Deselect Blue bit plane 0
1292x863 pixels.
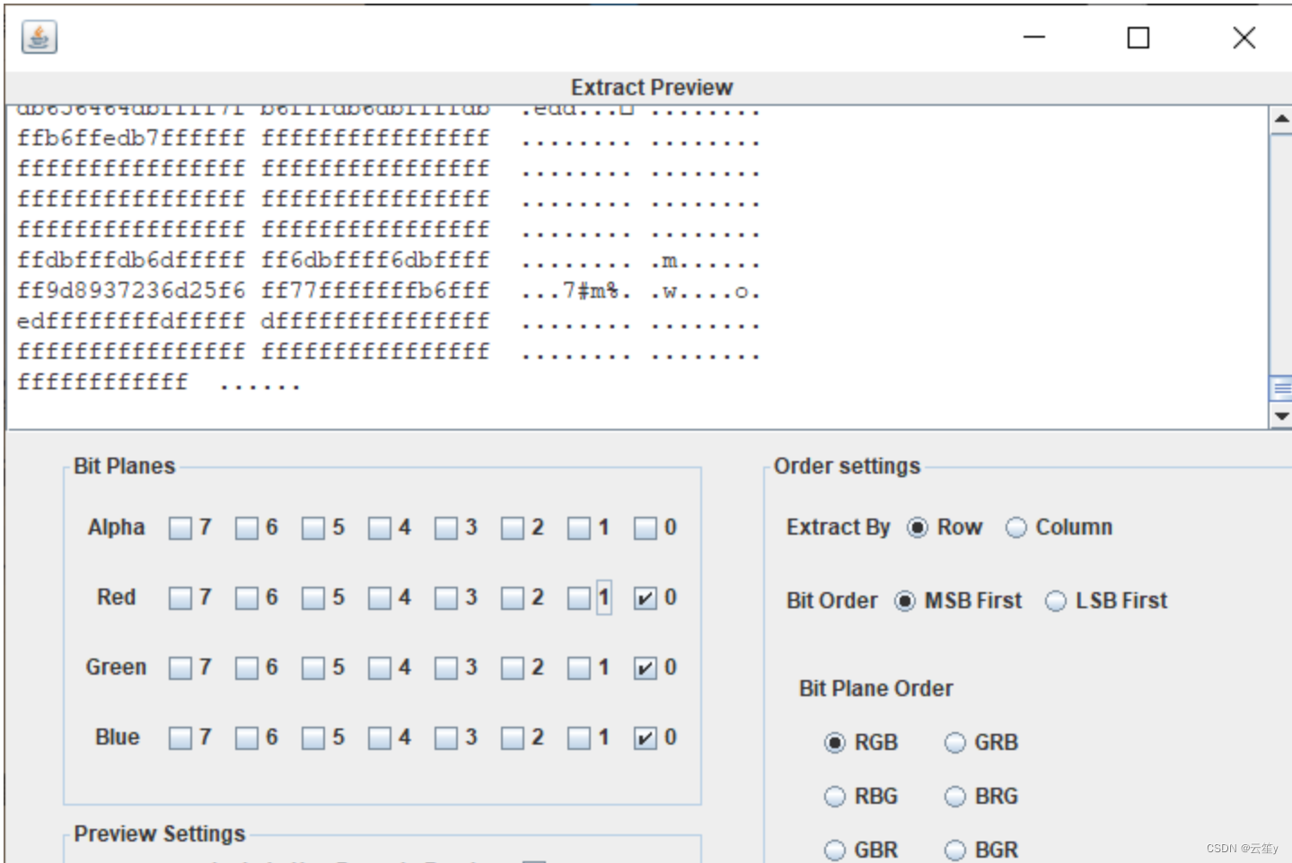pos(646,738)
